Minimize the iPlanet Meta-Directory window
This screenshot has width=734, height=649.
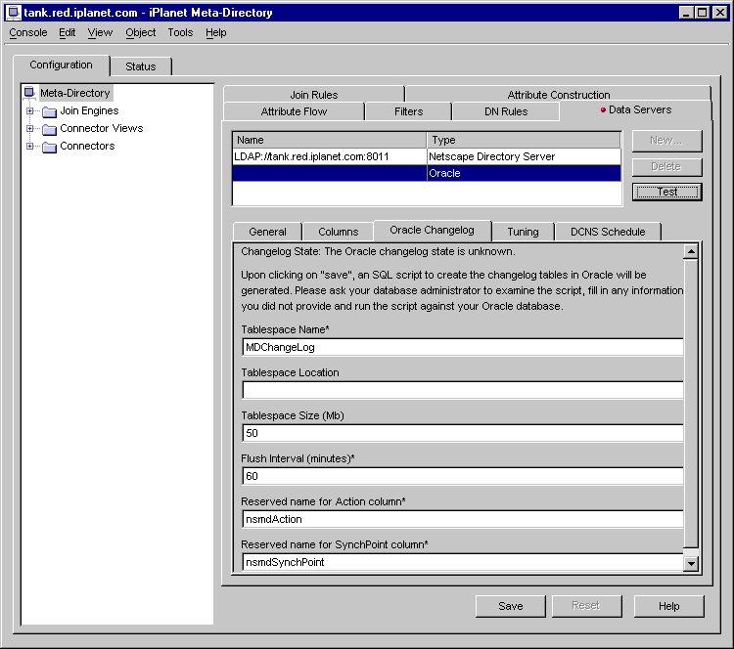[x=686, y=13]
